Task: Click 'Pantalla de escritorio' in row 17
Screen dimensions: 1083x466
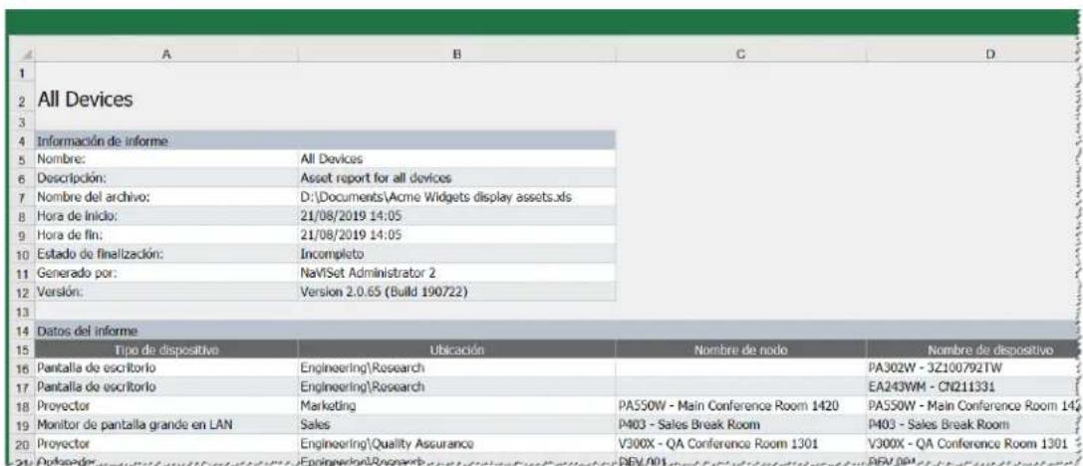Action: tap(165, 387)
